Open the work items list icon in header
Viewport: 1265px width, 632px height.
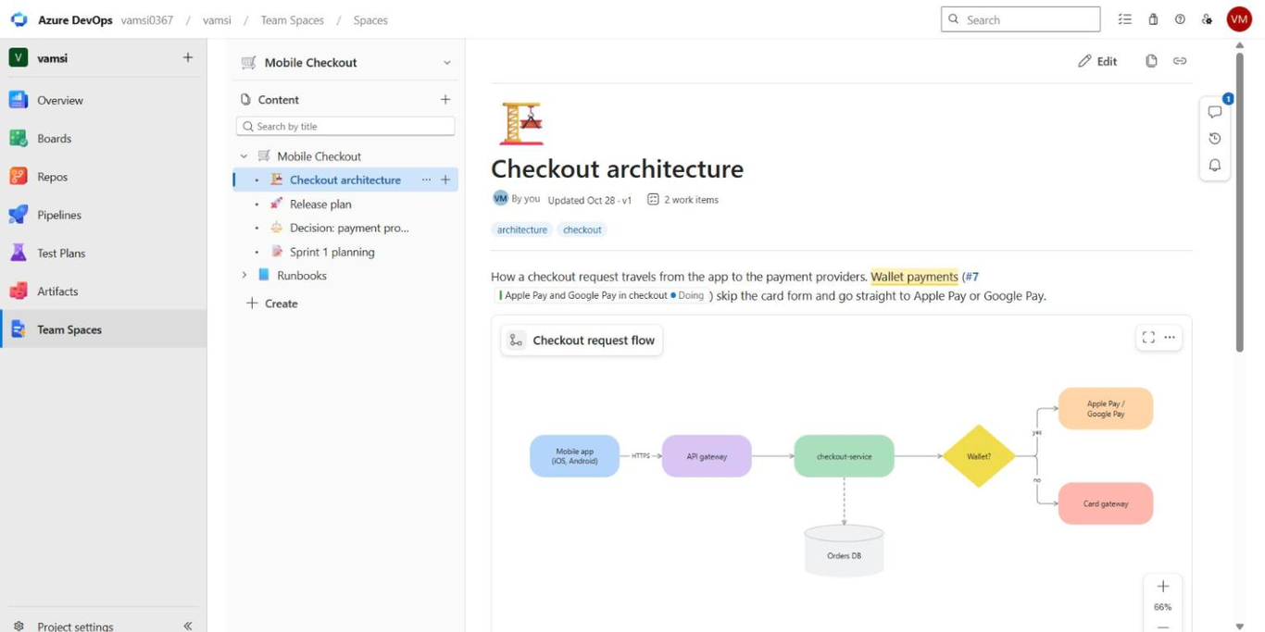click(x=1125, y=19)
